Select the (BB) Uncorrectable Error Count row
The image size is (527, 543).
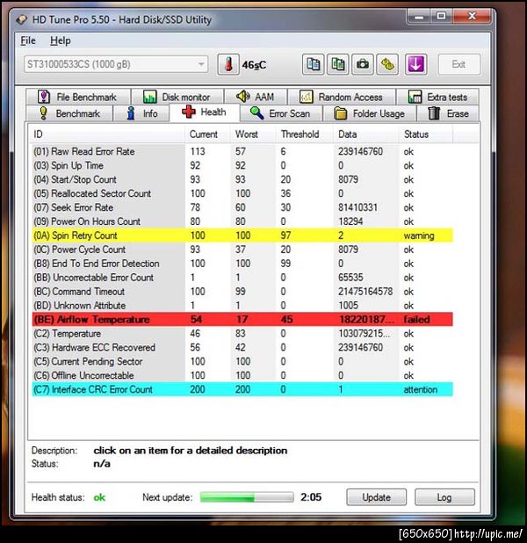(x=242, y=278)
